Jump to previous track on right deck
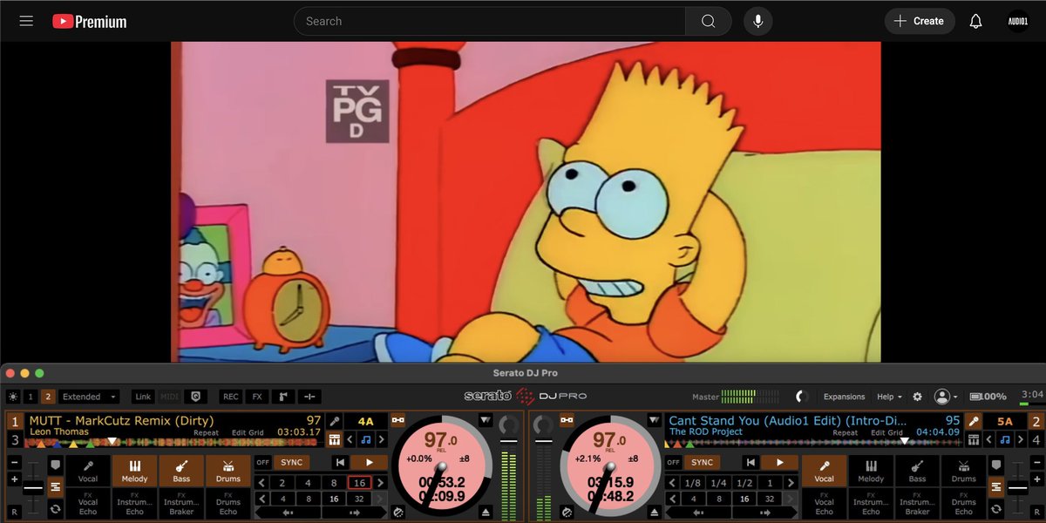The image size is (1046, 523). click(751, 463)
